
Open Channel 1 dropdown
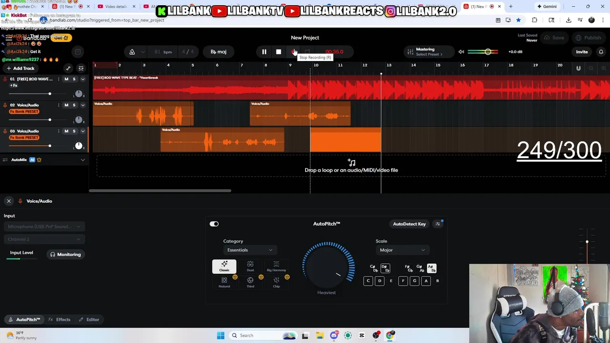(x=43, y=239)
